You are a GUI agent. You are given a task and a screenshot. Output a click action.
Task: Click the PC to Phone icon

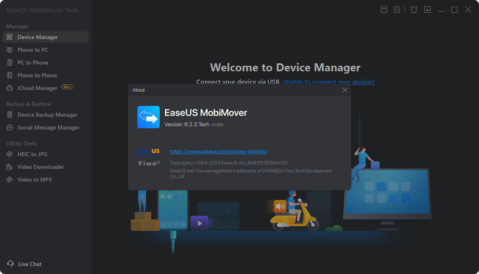click(10, 63)
